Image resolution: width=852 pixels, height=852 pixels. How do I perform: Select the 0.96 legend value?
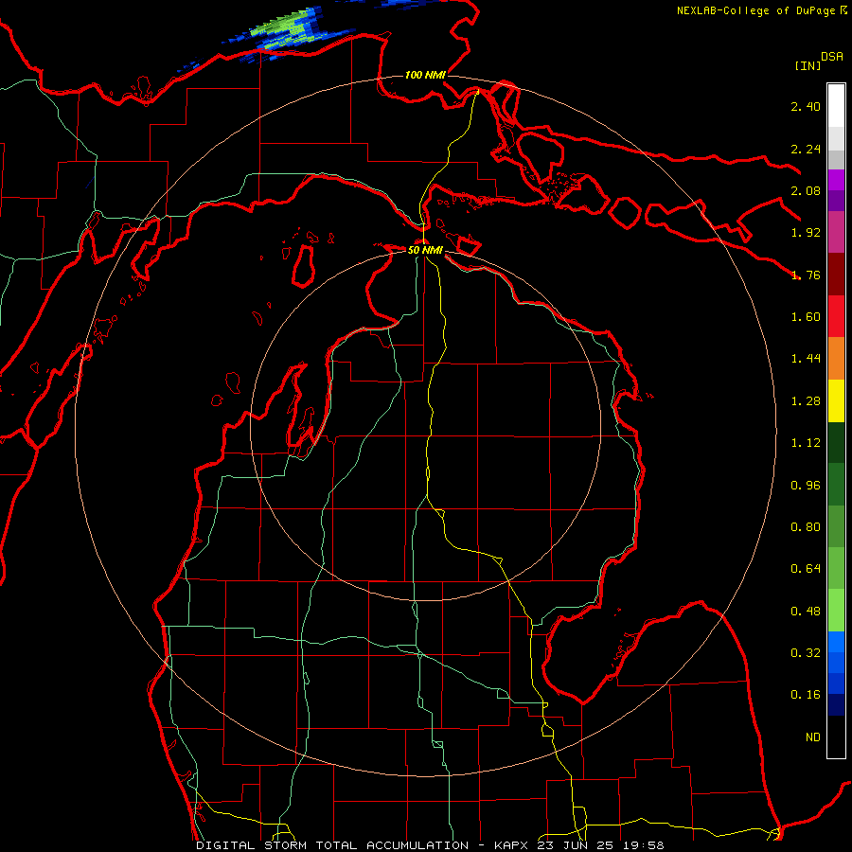[x=806, y=486]
